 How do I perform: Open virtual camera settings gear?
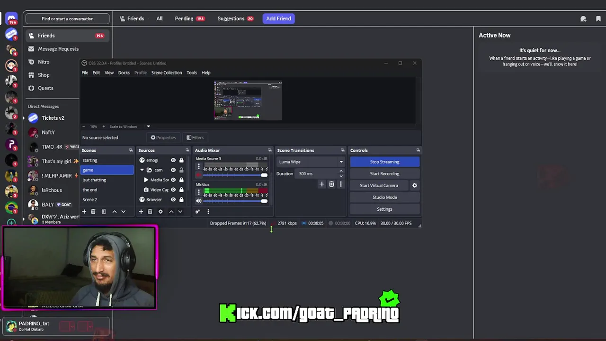[x=415, y=186]
